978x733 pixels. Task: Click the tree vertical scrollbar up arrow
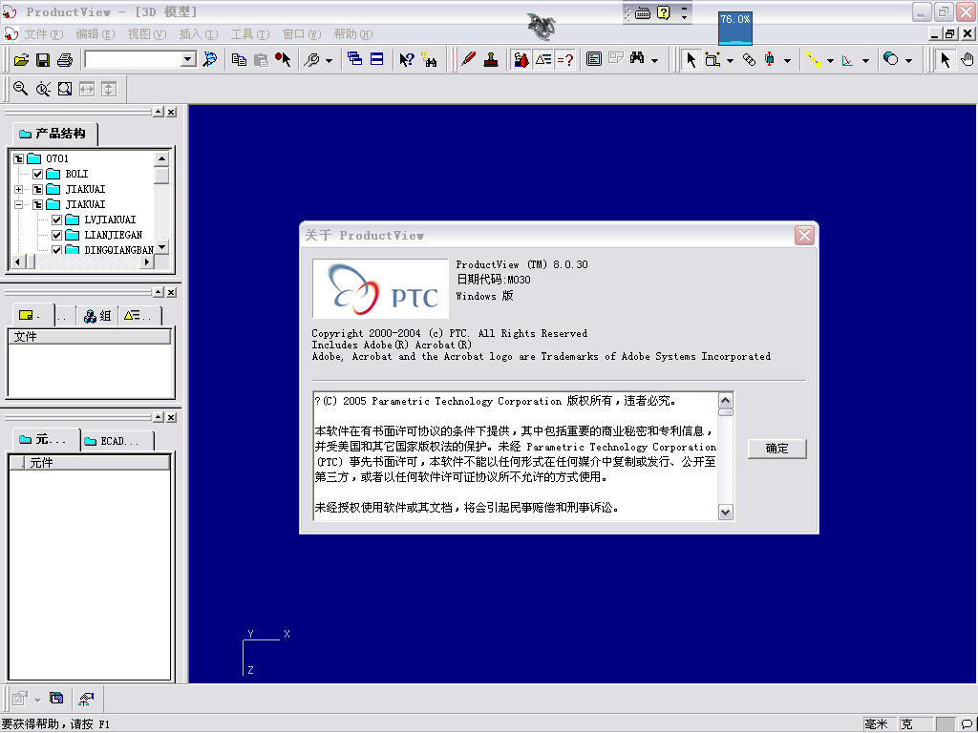[x=161, y=158]
